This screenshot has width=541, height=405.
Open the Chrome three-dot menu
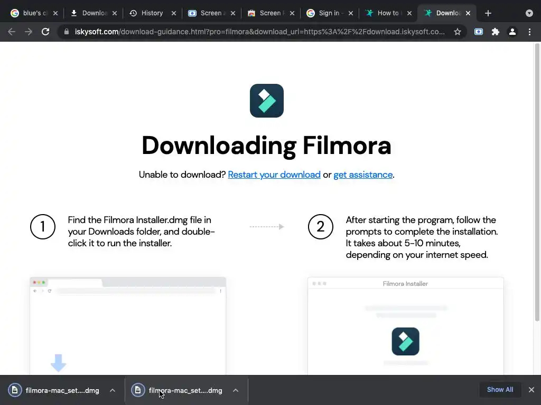coord(529,32)
